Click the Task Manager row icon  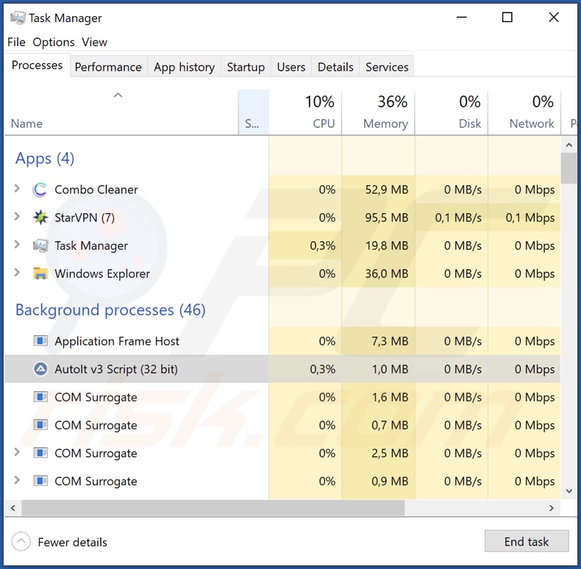pyautogui.click(x=40, y=246)
